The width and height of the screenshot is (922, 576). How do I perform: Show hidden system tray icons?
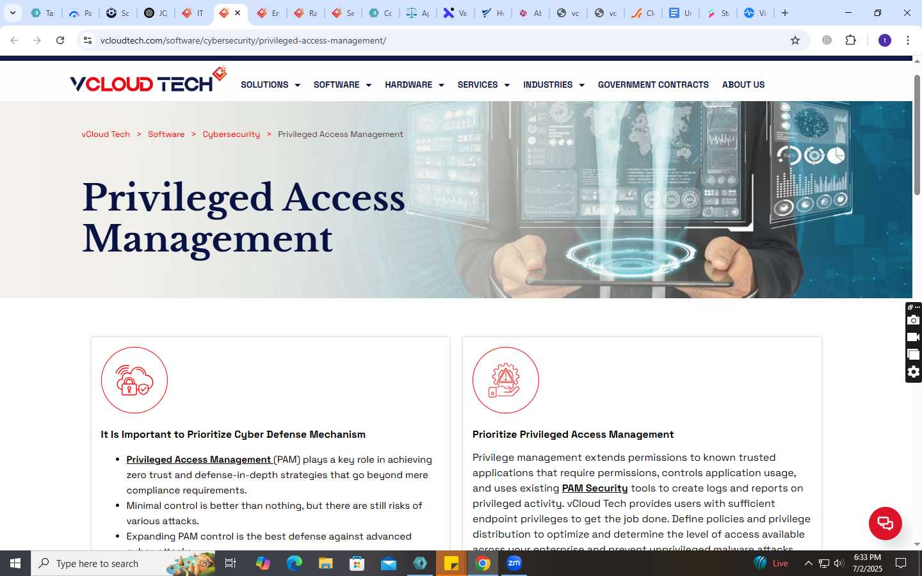coord(808,563)
